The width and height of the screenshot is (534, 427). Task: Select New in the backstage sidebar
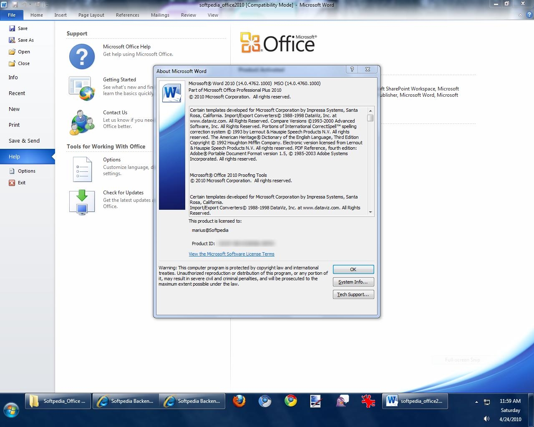tap(28, 109)
